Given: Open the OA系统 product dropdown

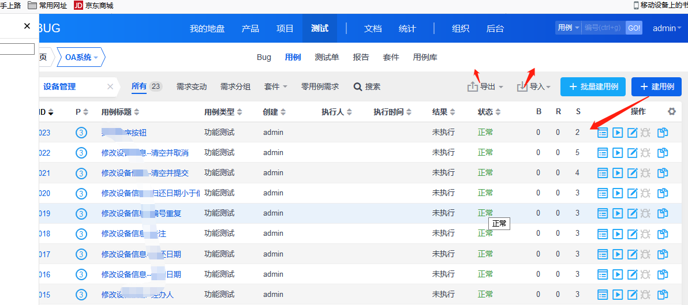Looking at the screenshot, I should (81, 57).
